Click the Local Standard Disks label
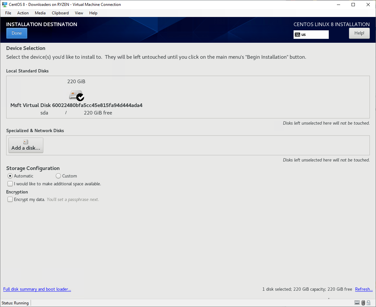Image resolution: width=376 pixels, height=307 pixels. [27, 71]
